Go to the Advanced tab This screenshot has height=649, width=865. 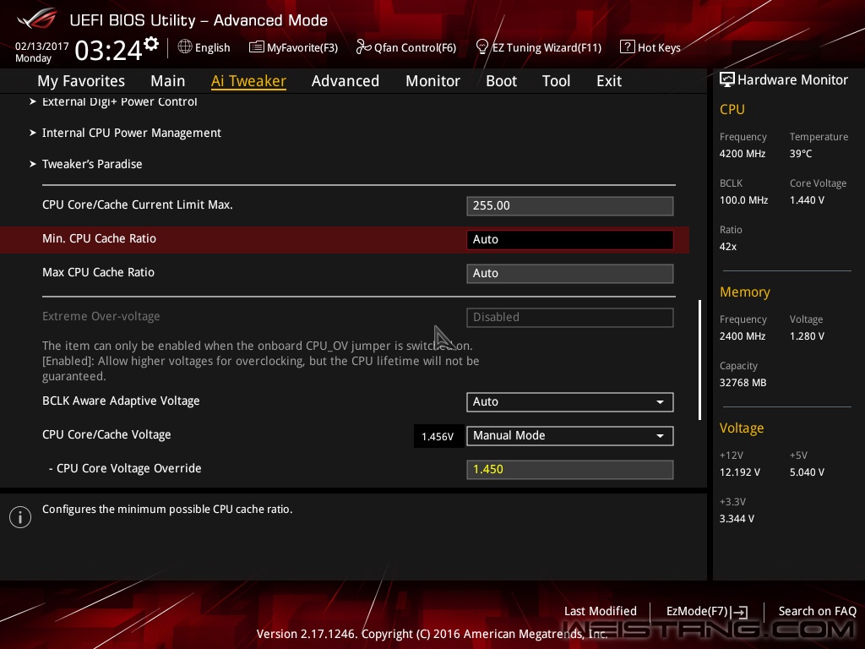point(345,81)
